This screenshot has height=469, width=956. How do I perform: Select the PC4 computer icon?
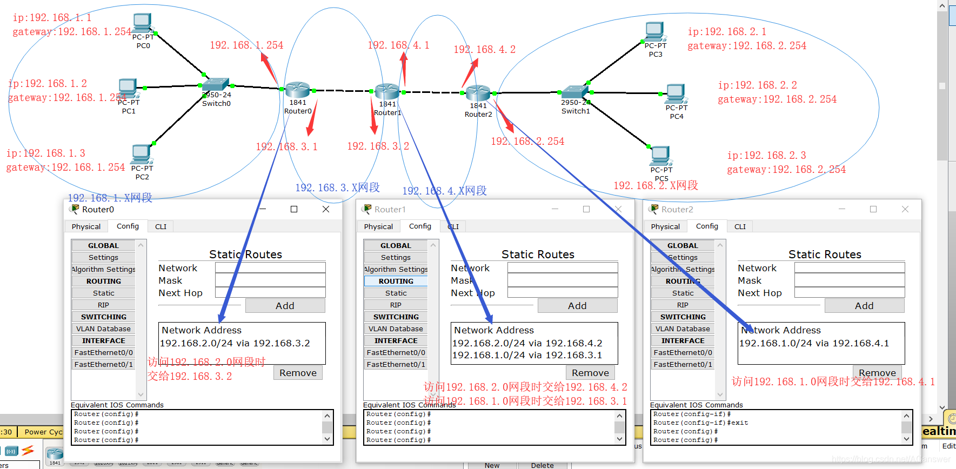tap(676, 94)
